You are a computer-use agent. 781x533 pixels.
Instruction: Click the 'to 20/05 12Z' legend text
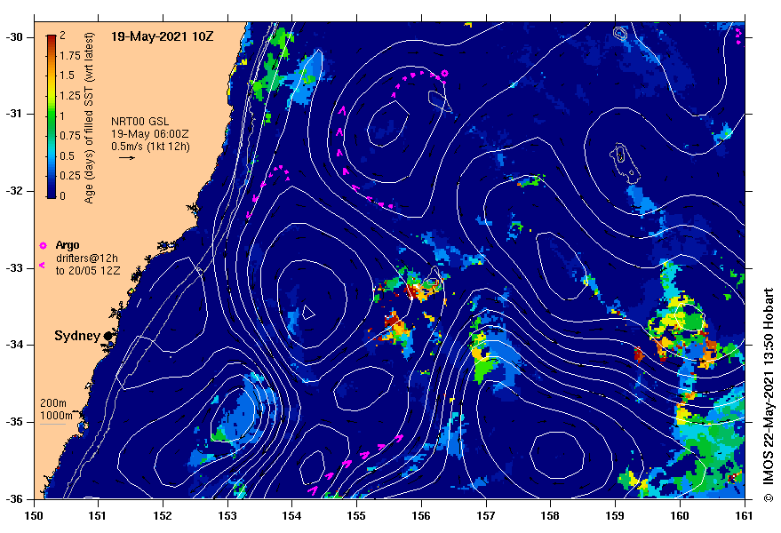click(88, 271)
